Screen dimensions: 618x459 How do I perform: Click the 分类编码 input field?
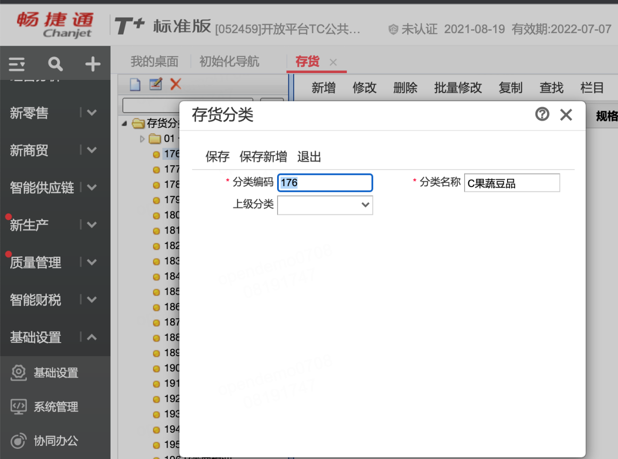325,183
